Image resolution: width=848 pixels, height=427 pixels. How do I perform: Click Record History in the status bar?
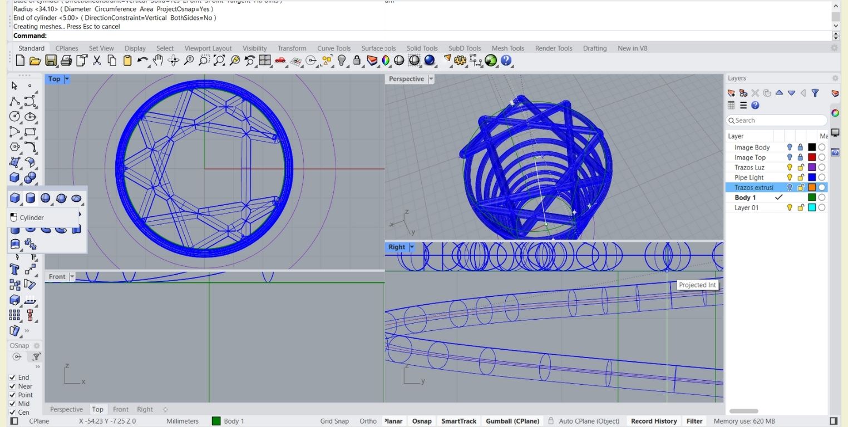click(x=654, y=421)
